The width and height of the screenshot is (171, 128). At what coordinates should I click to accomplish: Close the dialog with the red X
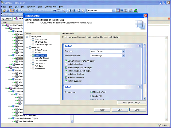[145, 16]
